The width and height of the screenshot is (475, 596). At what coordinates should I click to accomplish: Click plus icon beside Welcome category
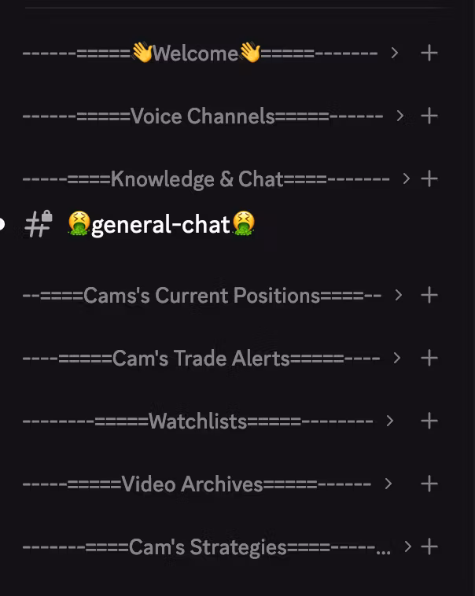(x=429, y=53)
